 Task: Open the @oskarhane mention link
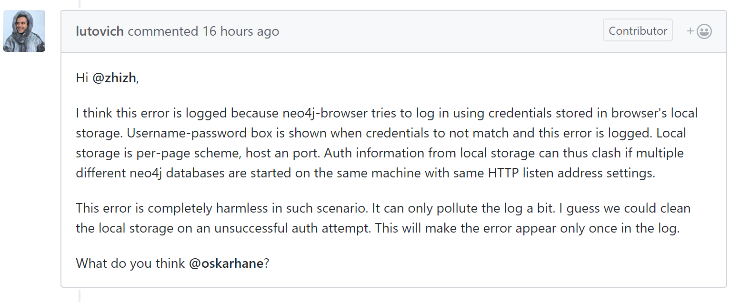tap(226, 263)
